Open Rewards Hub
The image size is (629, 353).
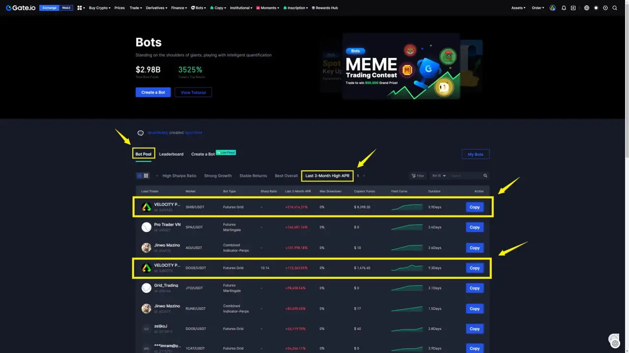(325, 8)
